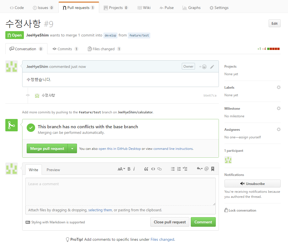Add a bulleted list
This screenshot has height=243, width=288.
tap(173, 169)
